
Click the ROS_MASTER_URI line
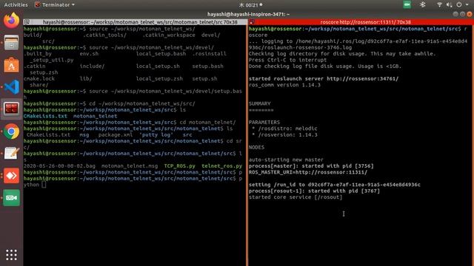(308, 172)
